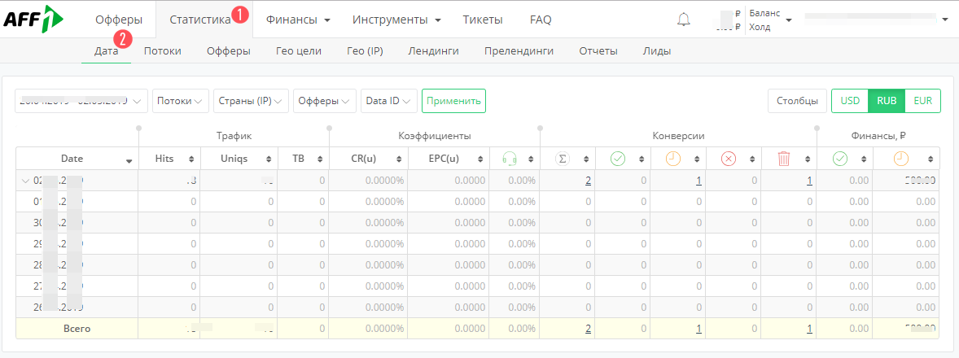Sort by rejected conversions red X
959x358 pixels.
click(729, 159)
